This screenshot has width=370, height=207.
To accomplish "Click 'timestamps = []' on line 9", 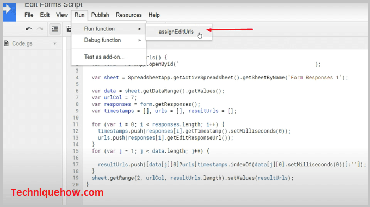I will (126, 111).
